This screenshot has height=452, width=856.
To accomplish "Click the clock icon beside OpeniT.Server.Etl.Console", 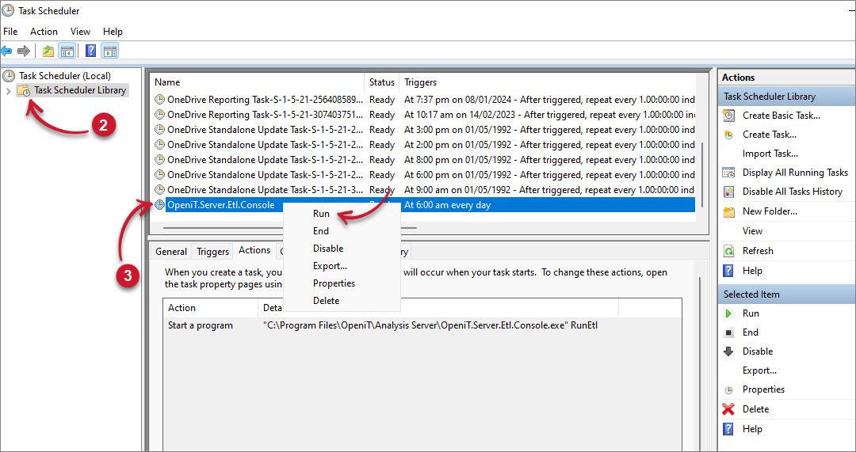I will pyautogui.click(x=159, y=205).
